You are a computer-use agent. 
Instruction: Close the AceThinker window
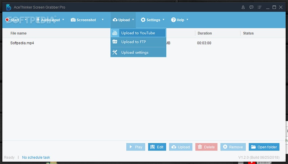tap(281, 7)
